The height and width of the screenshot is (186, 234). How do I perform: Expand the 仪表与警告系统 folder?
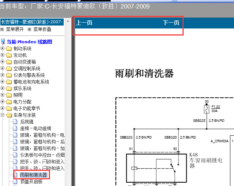pos(2,75)
